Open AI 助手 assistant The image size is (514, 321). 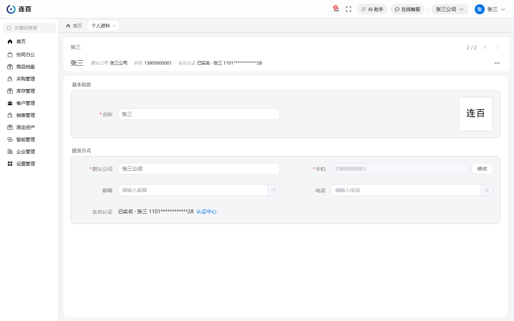(x=372, y=9)
